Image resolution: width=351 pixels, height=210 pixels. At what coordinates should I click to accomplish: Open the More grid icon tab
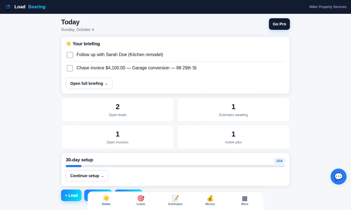(x=245, y=200)
